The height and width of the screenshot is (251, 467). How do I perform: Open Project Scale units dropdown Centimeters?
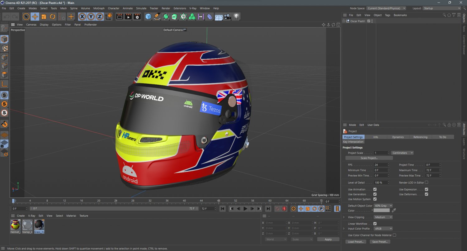pyautogui.click(x=402, y=153)
